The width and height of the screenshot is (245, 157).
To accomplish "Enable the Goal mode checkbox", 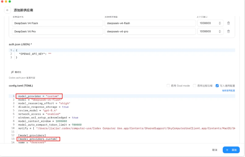I will pos(168,86).
